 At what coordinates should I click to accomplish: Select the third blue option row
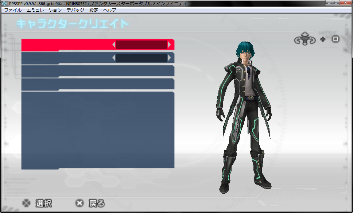coord(98,71)
